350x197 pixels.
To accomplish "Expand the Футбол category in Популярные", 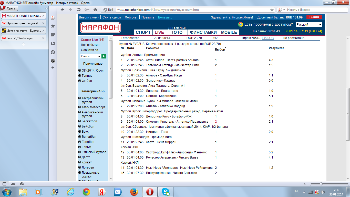I will (x=79, y=81).
